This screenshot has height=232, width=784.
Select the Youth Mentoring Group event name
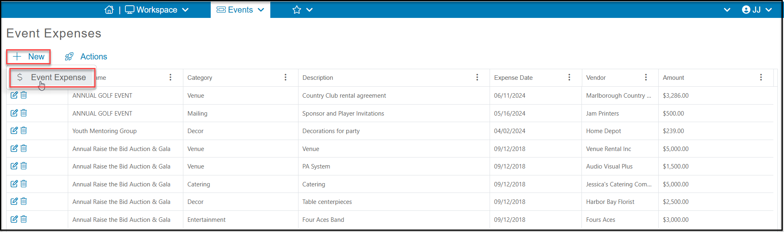[x=105, y=131]
